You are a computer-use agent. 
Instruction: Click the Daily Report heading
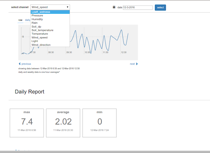[30, 92]
